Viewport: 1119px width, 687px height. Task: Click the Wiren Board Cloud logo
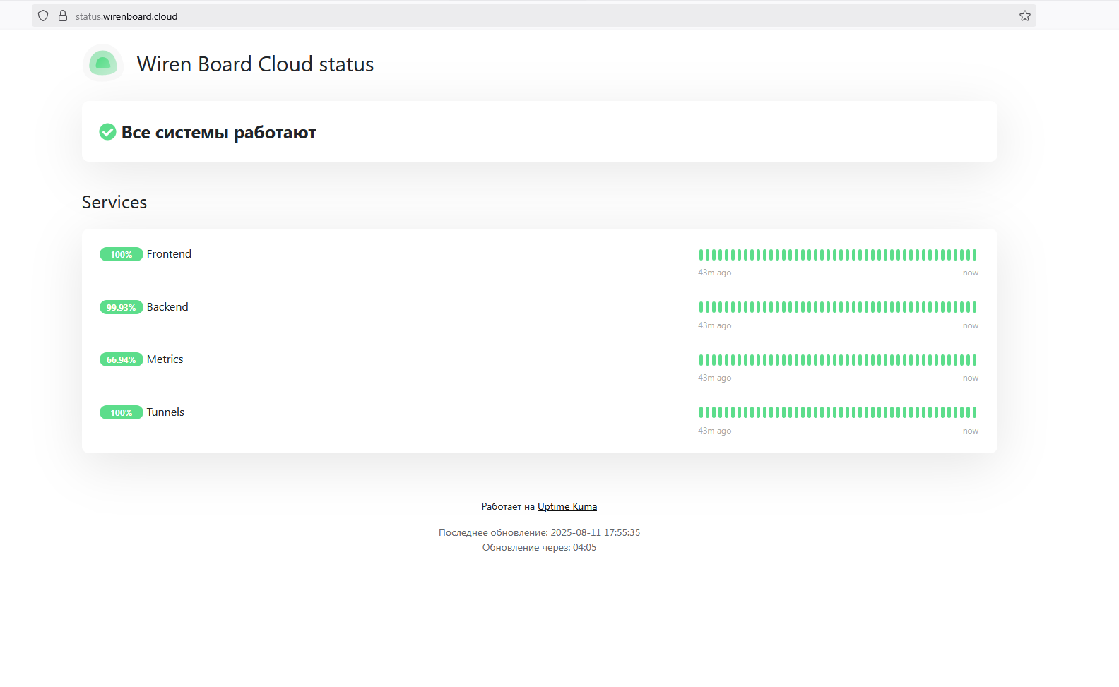pos(103,64)
